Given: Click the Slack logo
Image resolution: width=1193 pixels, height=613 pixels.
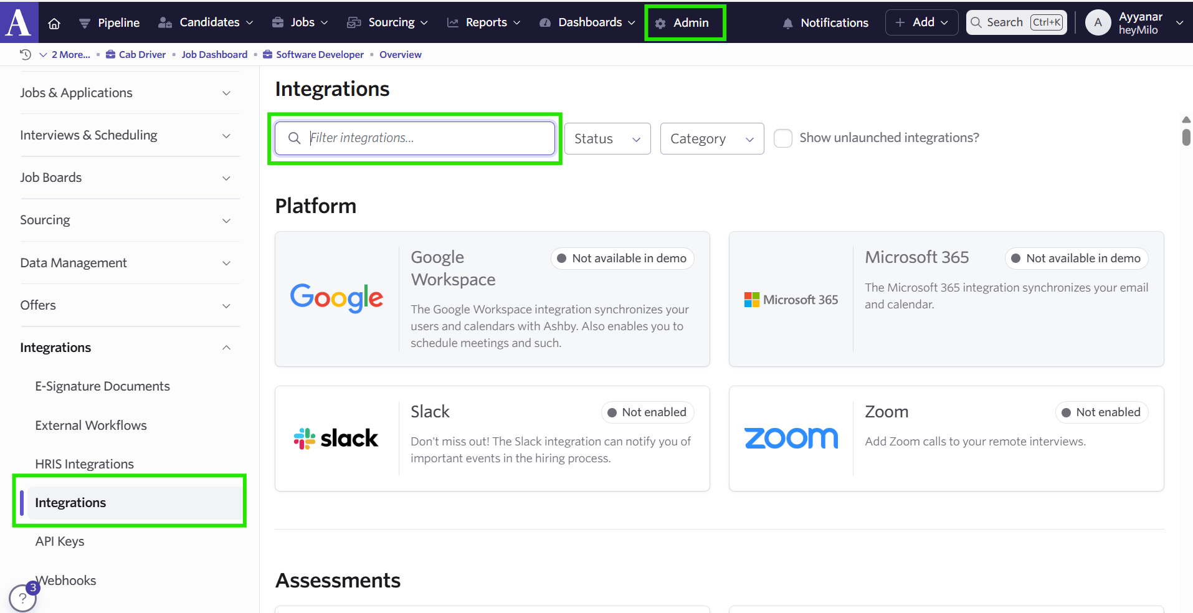Looking at the screenshot, I should (x=336, y=439).
